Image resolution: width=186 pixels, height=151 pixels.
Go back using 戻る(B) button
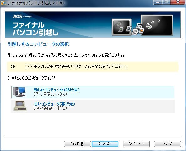77,144
